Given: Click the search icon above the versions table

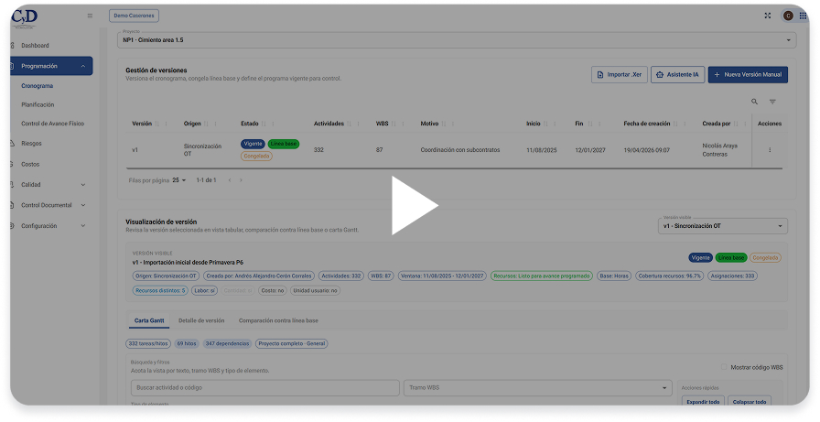Looking at the screenshot, I should (x=754, y=102).
